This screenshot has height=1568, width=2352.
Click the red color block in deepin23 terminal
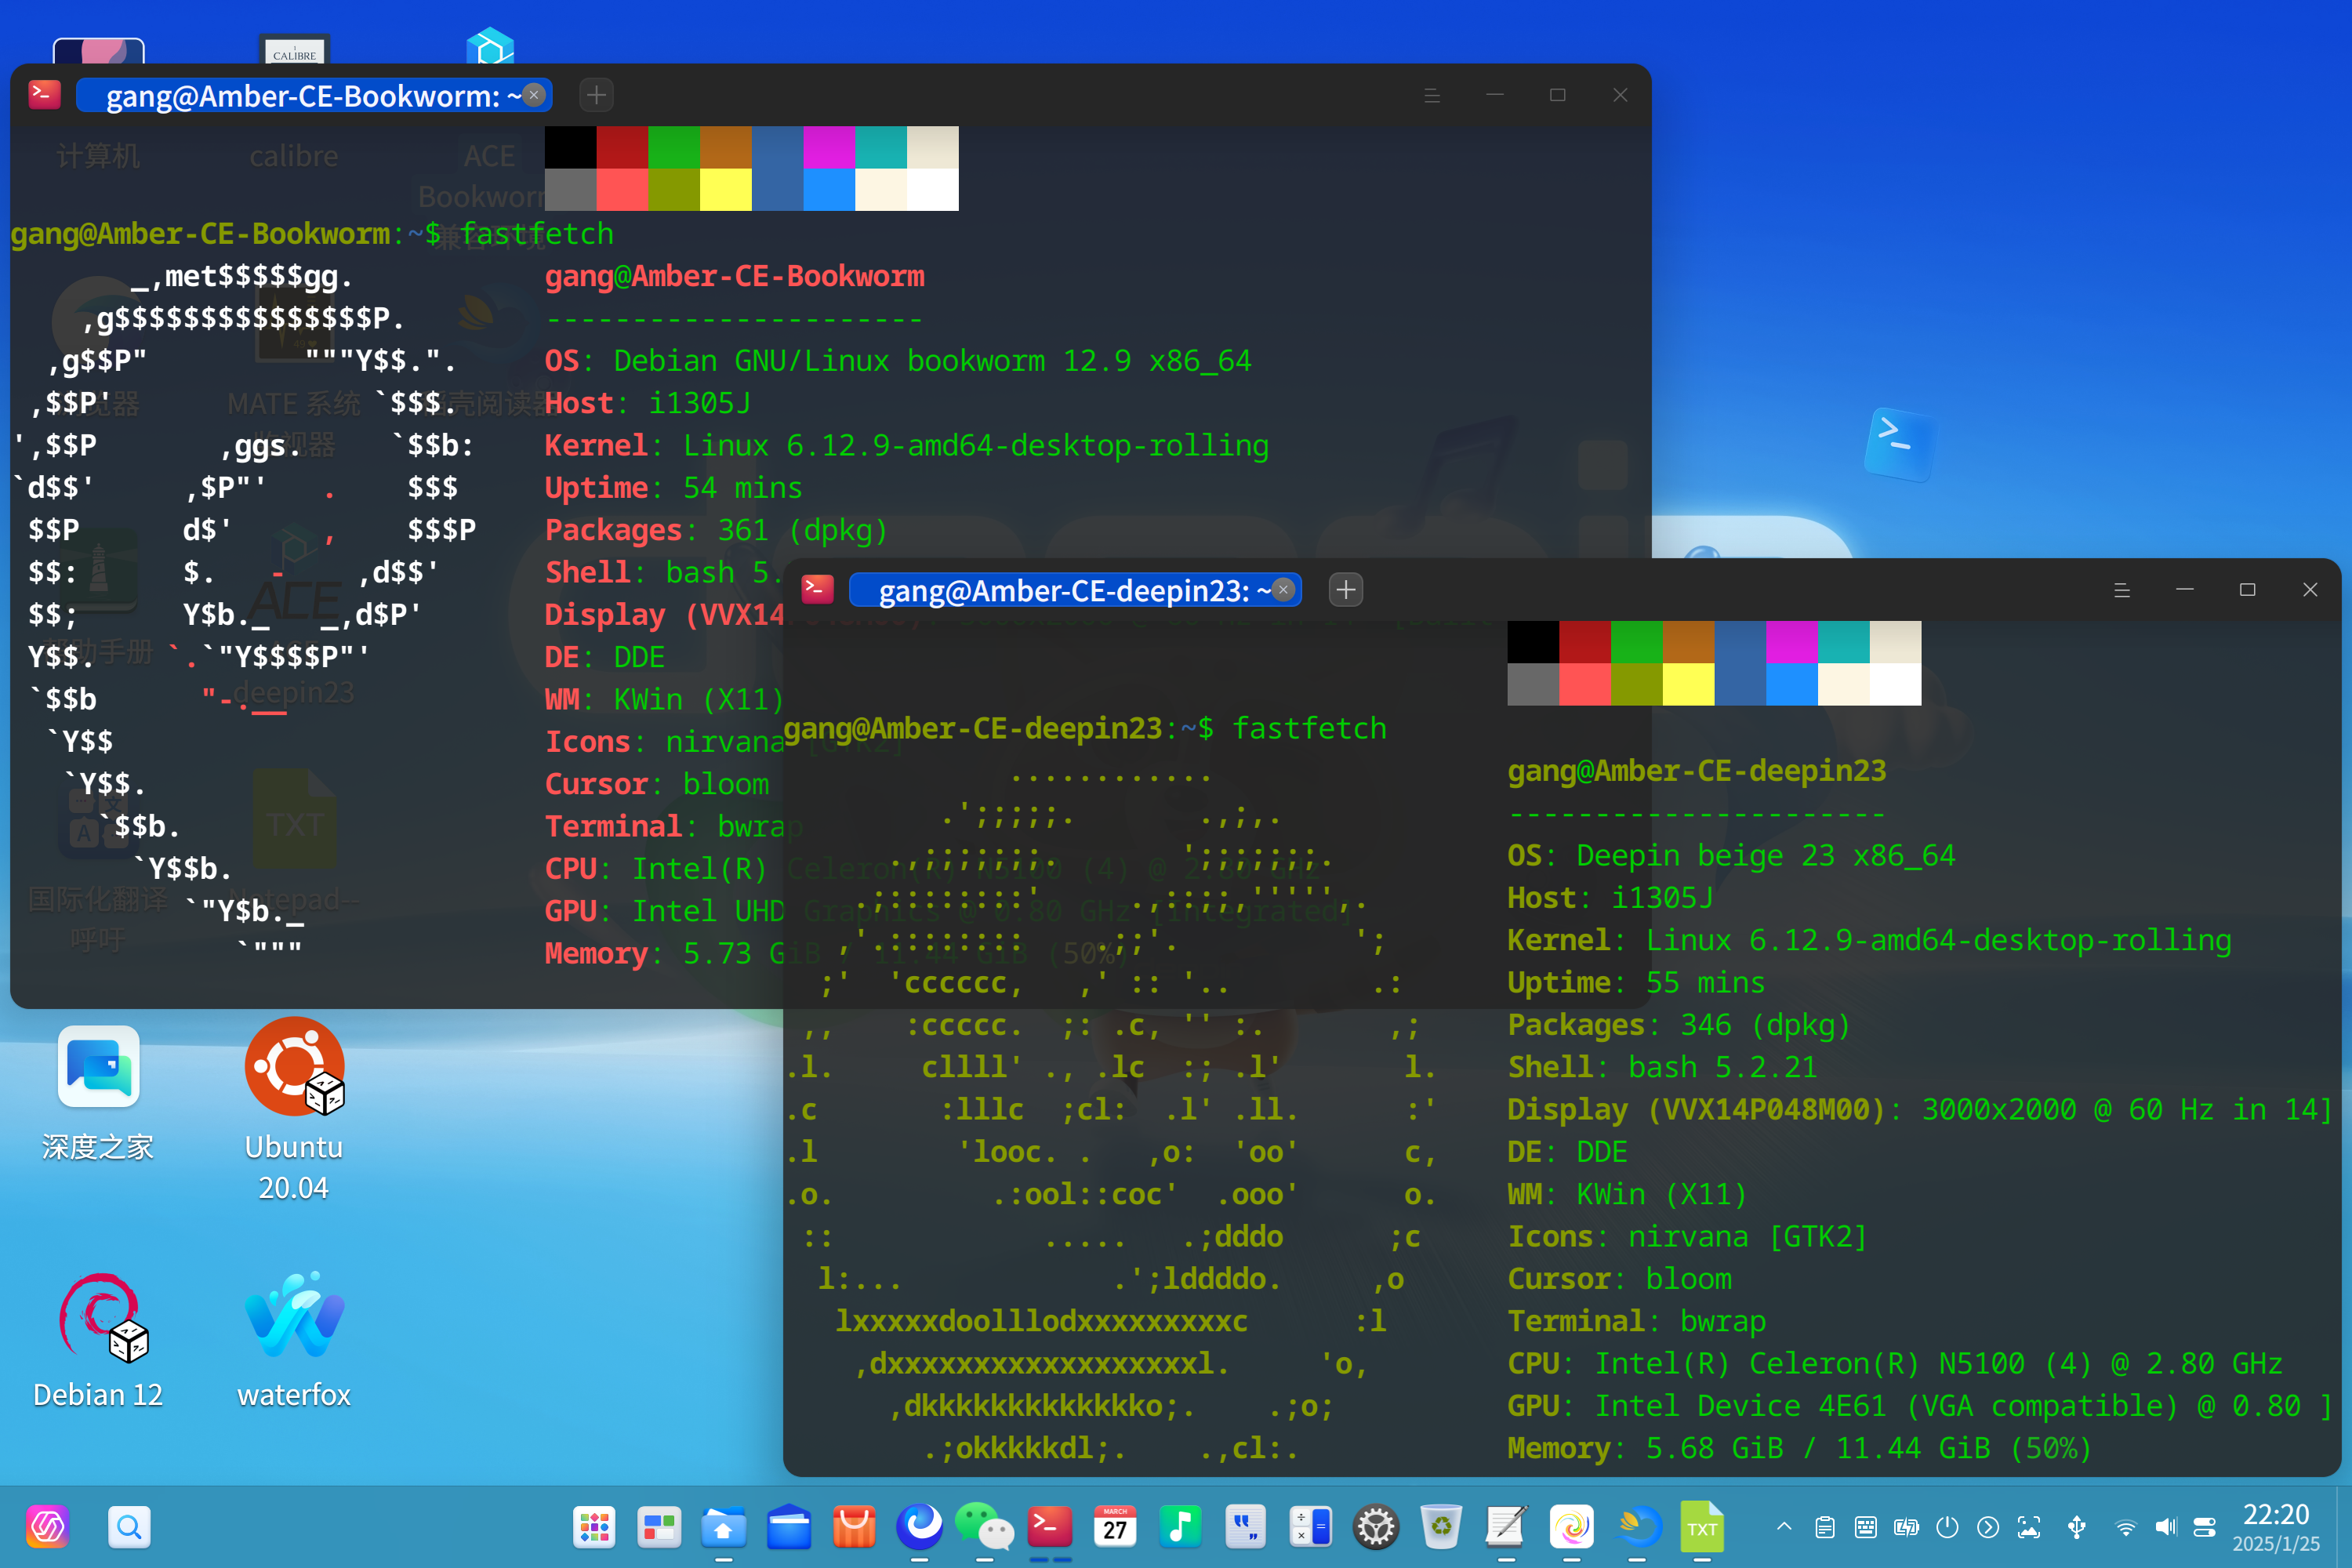[1584, 642]
